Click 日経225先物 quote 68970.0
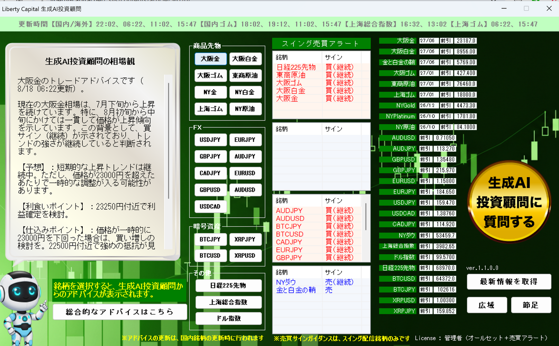559x346 pixels. point(445,268)
